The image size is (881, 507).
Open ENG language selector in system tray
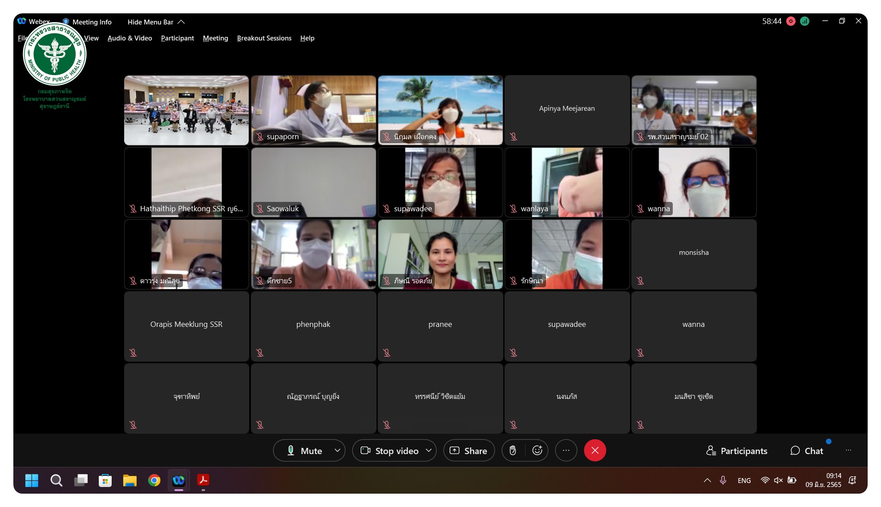744,480
